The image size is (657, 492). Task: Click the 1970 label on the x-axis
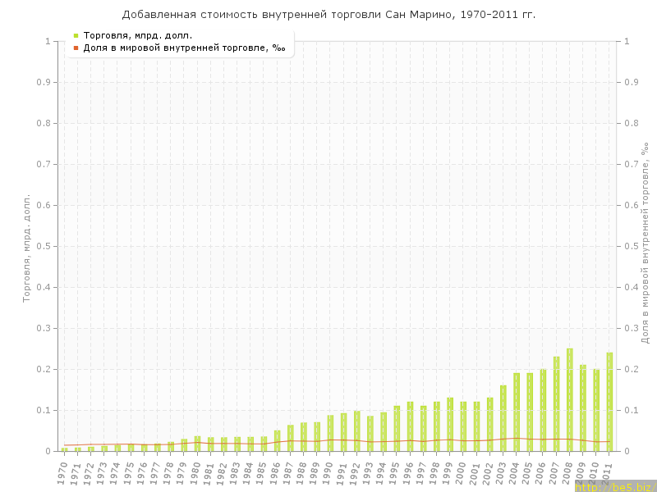63,472
